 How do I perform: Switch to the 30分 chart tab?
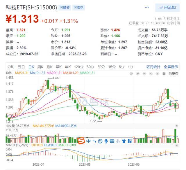pyautogui.click(x=101, y=67)
